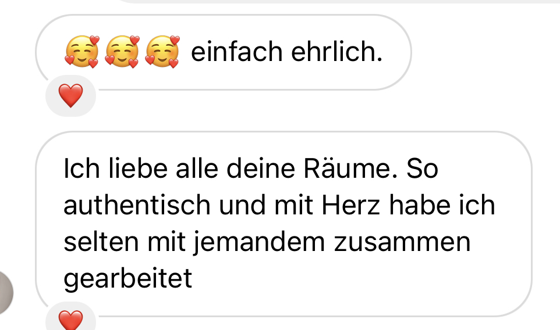
Task: Click the word 'ehrlich.' in the first message
Action: (x=337, y=52)
